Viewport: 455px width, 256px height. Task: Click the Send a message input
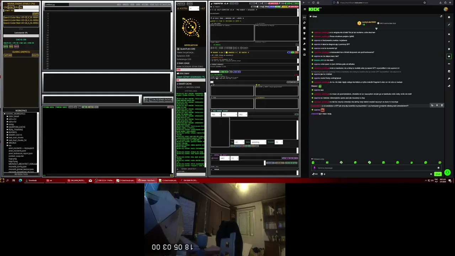pos(376,168)
